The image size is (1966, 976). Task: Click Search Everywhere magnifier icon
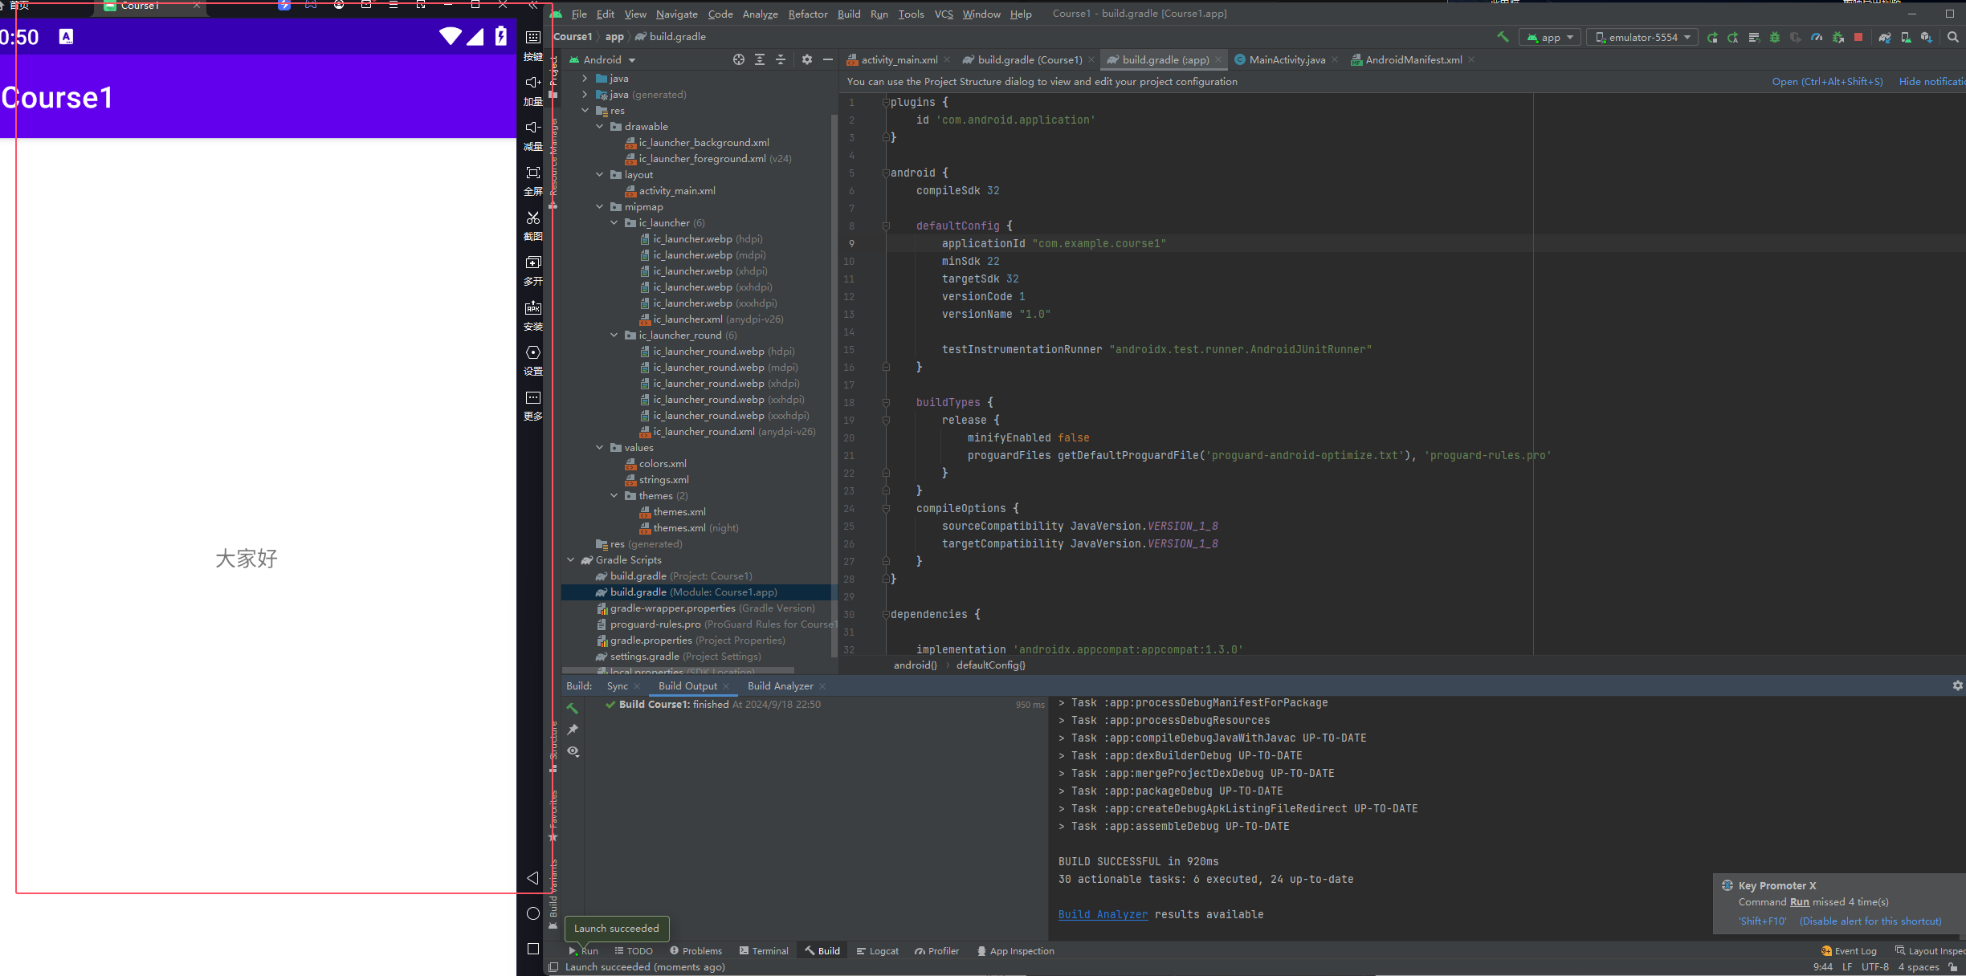tap(1953, 37)
